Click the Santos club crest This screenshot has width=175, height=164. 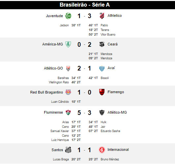pos(68,150)
